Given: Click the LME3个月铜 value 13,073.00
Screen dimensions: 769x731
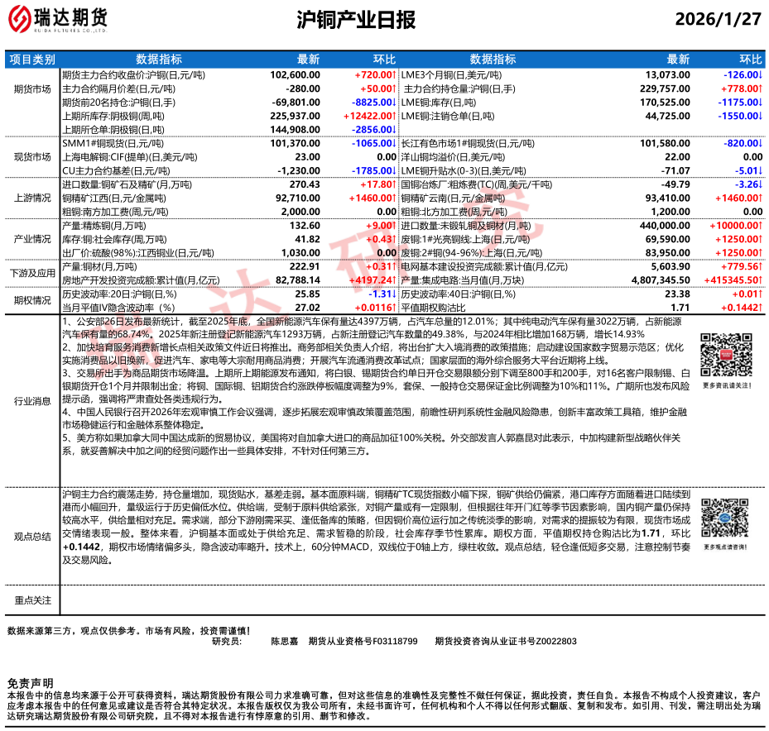Looking at the screenshot, I should click(666, 74).
